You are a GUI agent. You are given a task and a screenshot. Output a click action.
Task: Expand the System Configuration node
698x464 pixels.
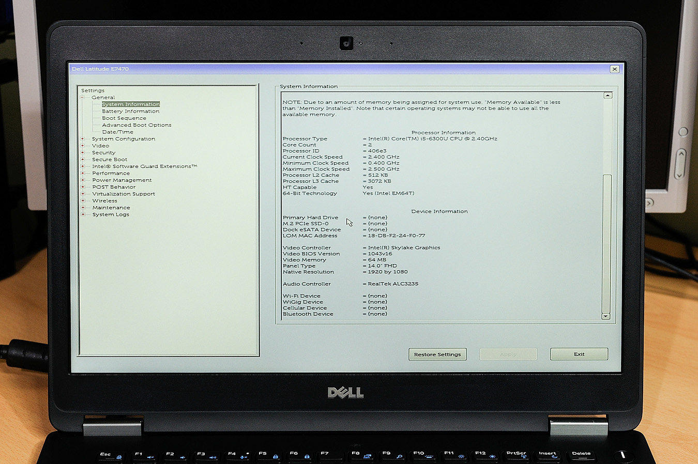[x=83, y=138]
